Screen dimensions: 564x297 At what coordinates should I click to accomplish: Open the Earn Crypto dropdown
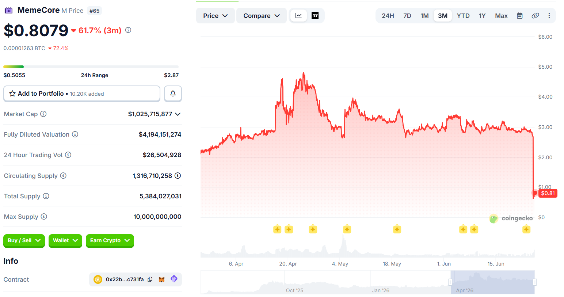tap(110, 240)
